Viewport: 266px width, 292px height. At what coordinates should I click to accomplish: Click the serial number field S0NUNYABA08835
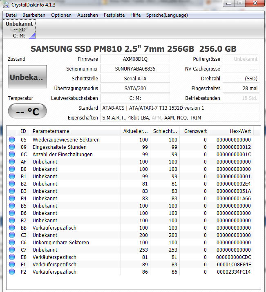[x=135, y=69]
